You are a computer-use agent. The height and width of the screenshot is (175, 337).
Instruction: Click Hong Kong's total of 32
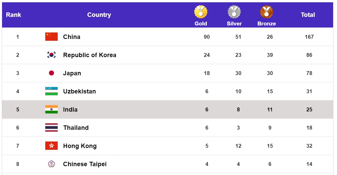click(x=309, y=146)
